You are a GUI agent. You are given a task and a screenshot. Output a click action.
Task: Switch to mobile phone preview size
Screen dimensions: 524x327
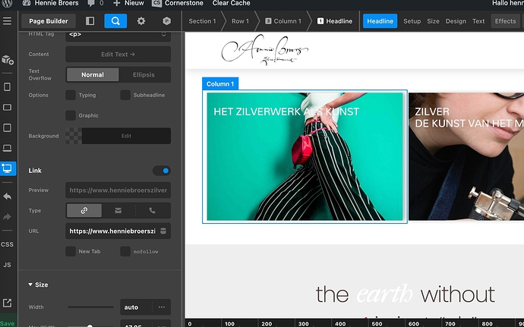pos(7,86)
